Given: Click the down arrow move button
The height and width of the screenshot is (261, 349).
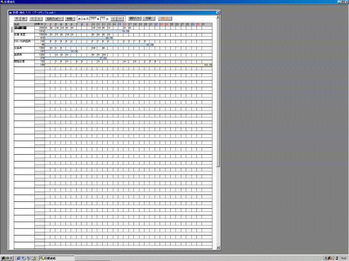Looking at the screenshot, I should pos(39,19).
